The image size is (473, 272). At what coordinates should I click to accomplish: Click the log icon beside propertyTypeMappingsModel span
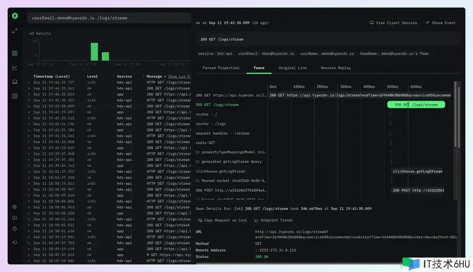(x=198, y=152)
